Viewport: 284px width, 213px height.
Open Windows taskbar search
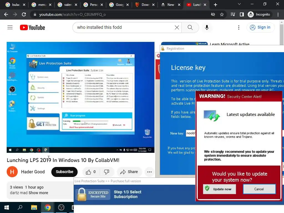20,207
